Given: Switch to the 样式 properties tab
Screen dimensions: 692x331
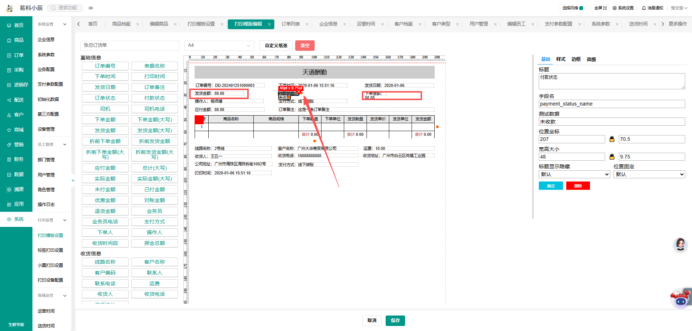Looking at the screenshot, I should 561,59.
